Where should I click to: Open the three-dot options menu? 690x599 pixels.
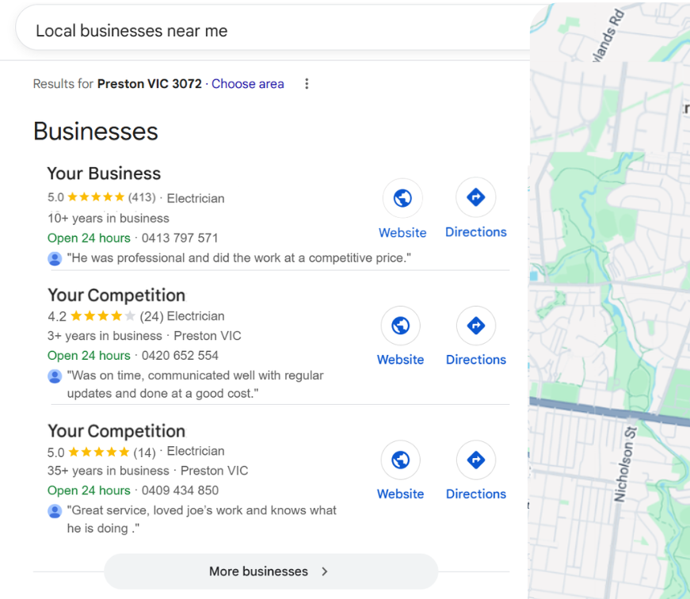click(307, 84)
